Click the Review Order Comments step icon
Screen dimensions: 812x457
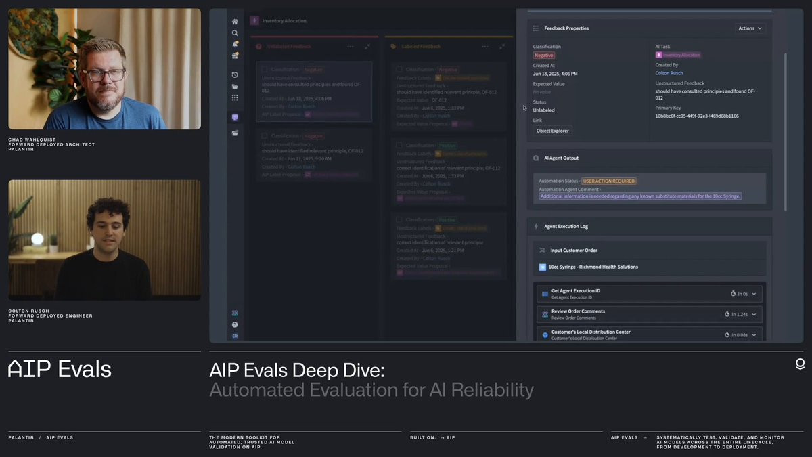tap(545, 314)
